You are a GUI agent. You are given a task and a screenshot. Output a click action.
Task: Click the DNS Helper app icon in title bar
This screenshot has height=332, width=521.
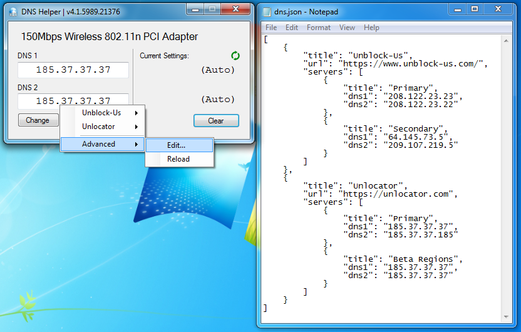click(x=13, y=12)
